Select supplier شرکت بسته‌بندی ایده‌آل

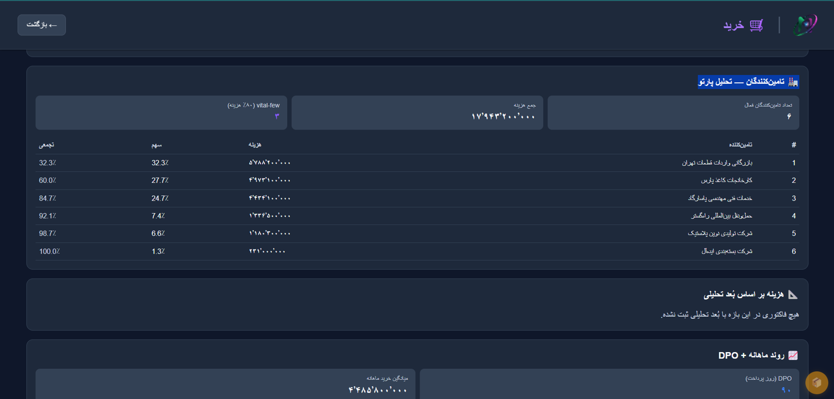tap(727, 251)
